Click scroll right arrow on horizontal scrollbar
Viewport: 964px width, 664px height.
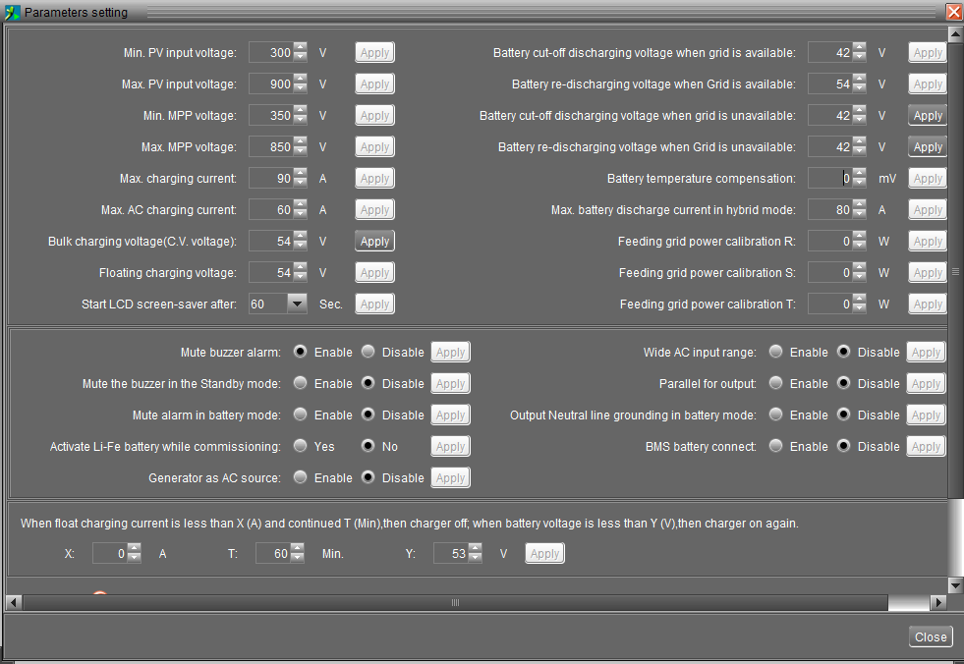938,602
